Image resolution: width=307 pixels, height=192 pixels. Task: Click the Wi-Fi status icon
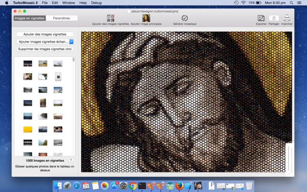[x=243, y=3]
